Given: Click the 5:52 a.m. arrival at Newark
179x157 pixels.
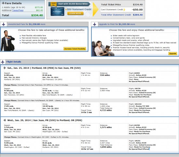Looking at the screenshot, I should click(x=47, y=91).
